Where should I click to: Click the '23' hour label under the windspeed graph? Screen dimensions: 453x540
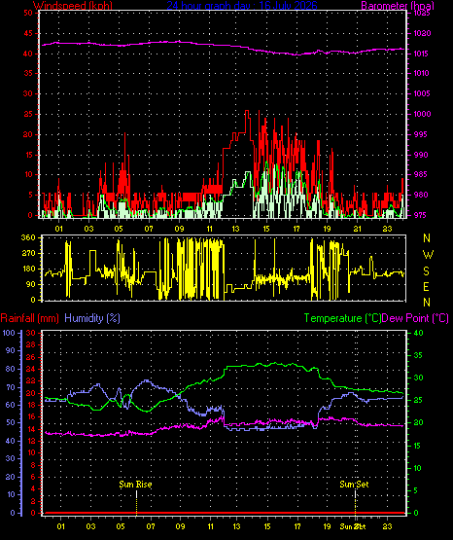tap(387, 229)
